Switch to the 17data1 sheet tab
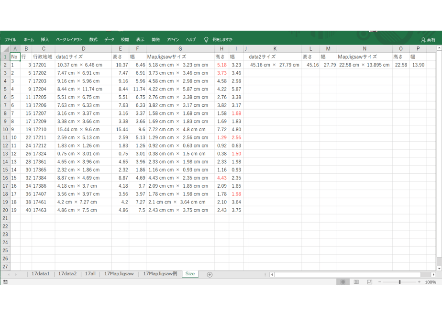 40,274
